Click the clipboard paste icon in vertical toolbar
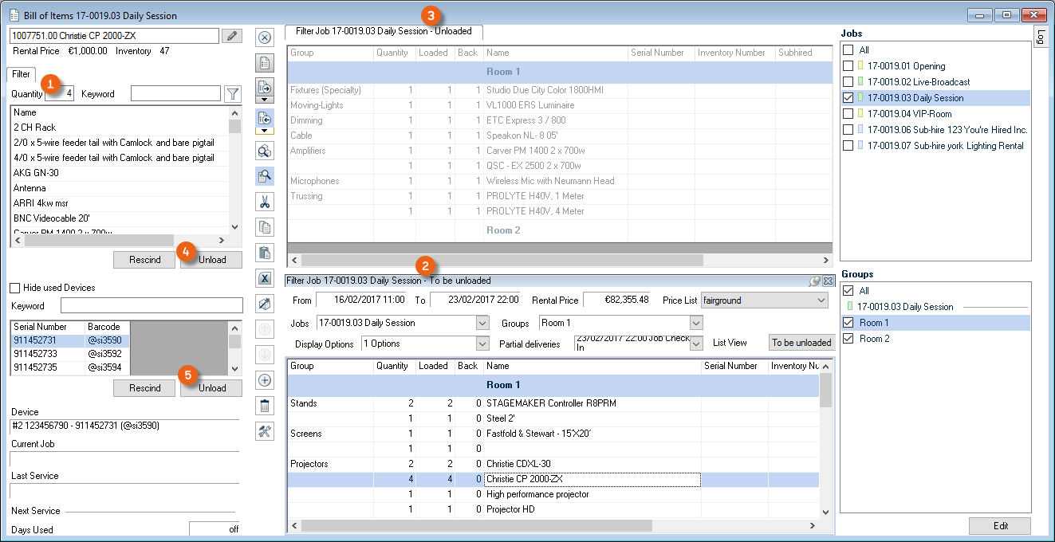 point(266,253)
